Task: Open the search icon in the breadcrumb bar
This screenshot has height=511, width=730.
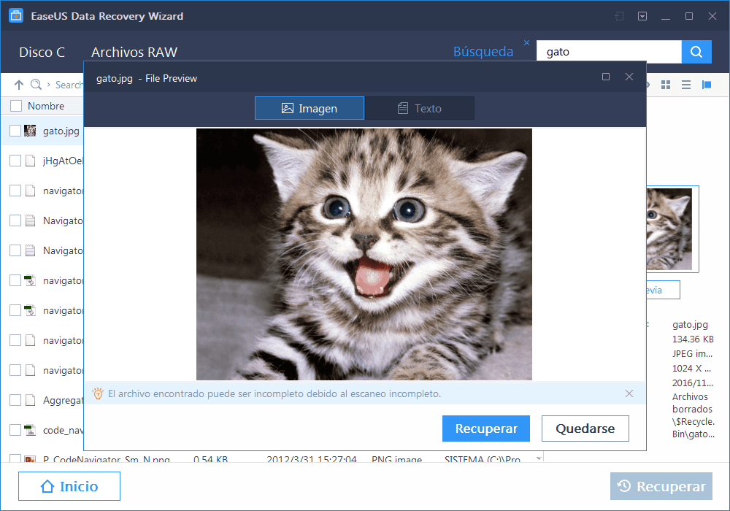Action: (35, 85)
